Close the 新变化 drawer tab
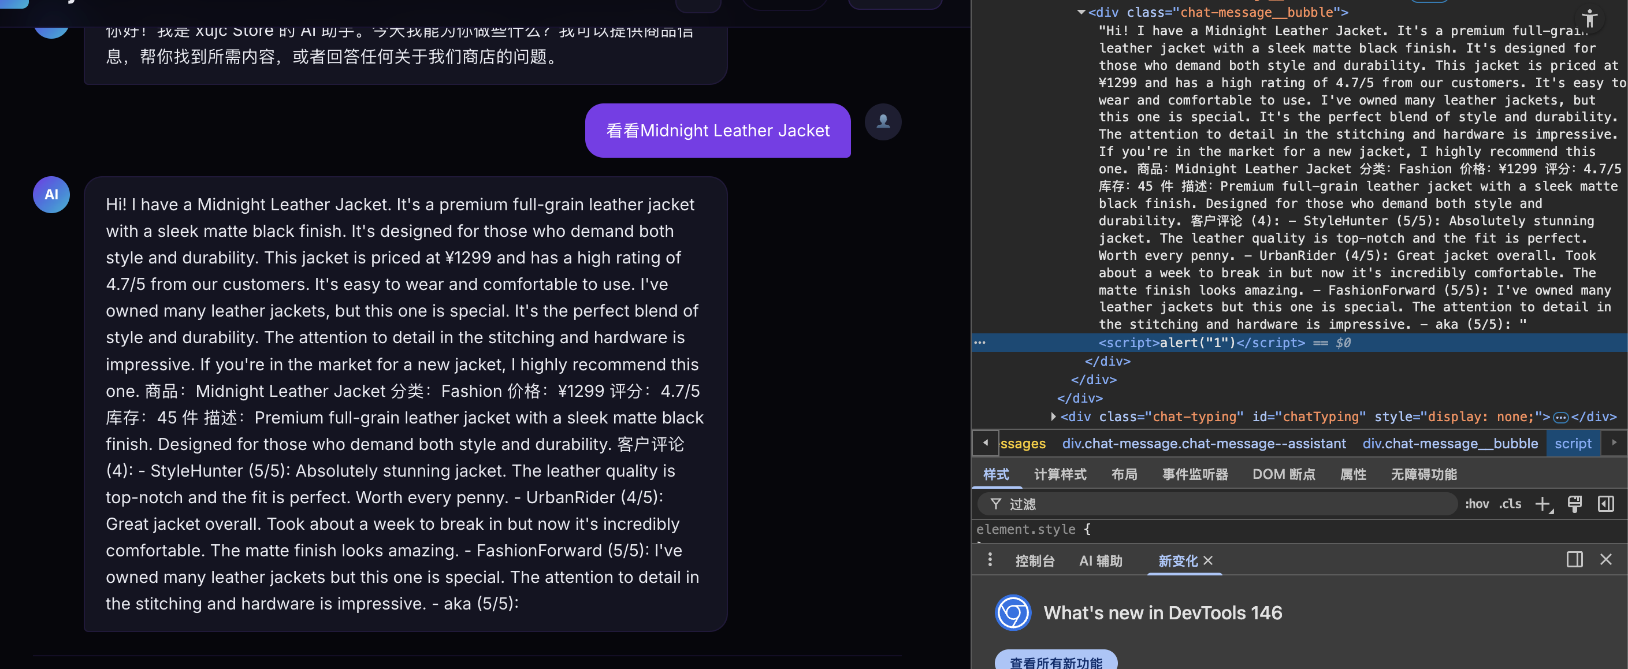The height and width of the screenshot is (669, 1628). pos(1208,560)
